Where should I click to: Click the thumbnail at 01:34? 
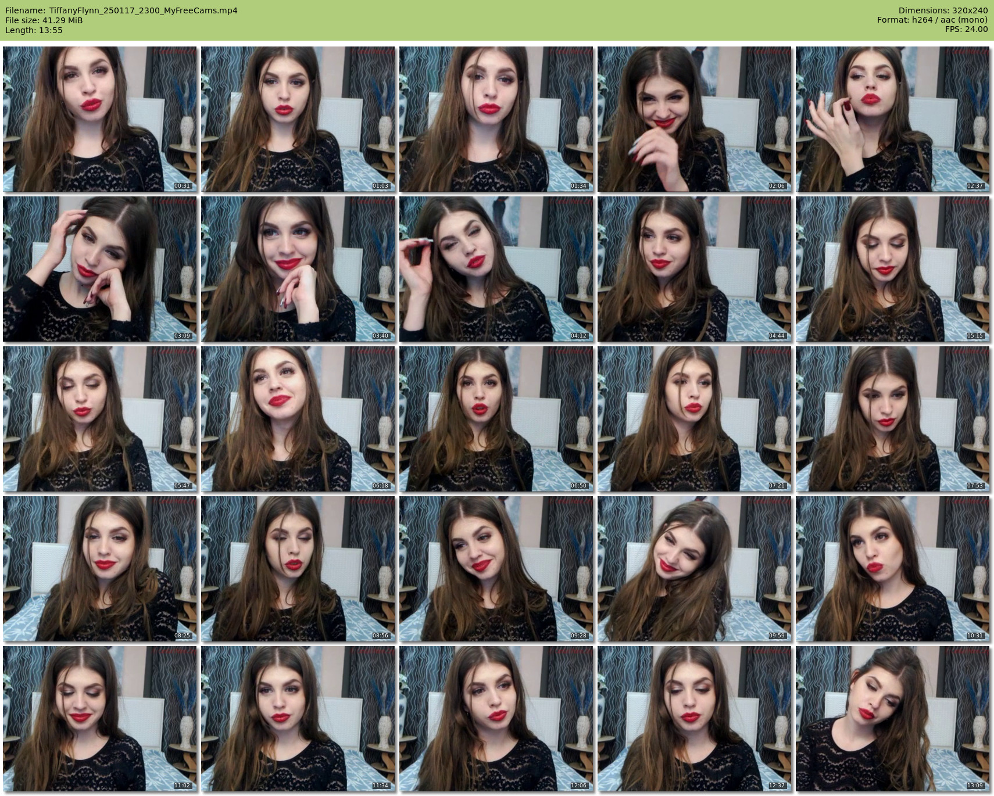[x=496, y=119]
